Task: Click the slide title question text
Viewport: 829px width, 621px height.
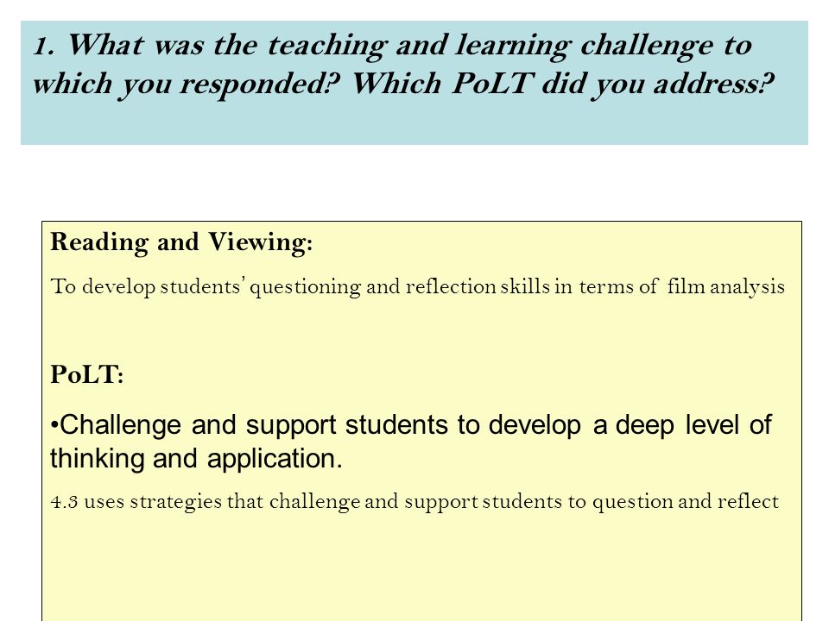Action: (403, 65)
